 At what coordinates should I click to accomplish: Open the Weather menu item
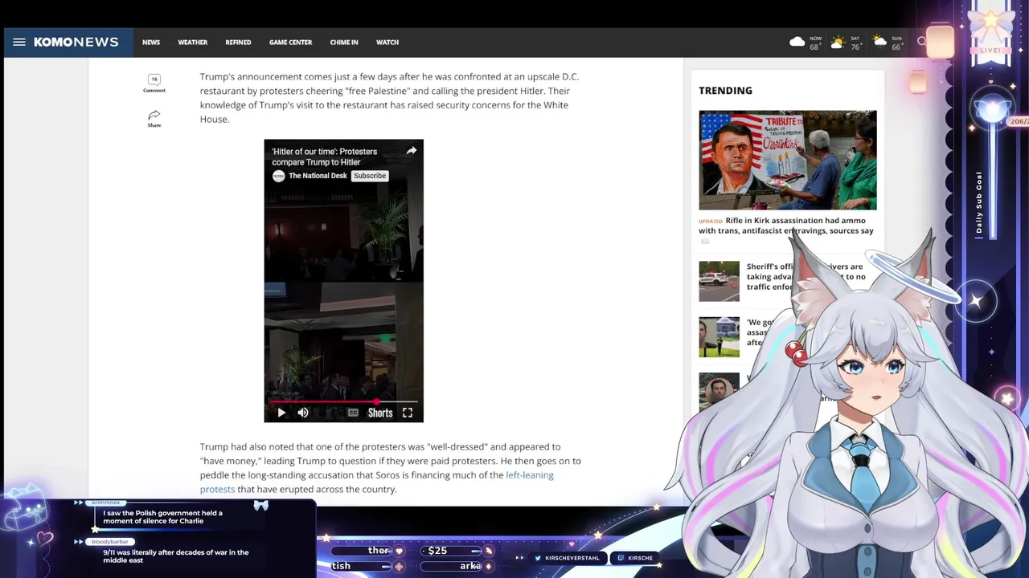(x=193, y=42)
